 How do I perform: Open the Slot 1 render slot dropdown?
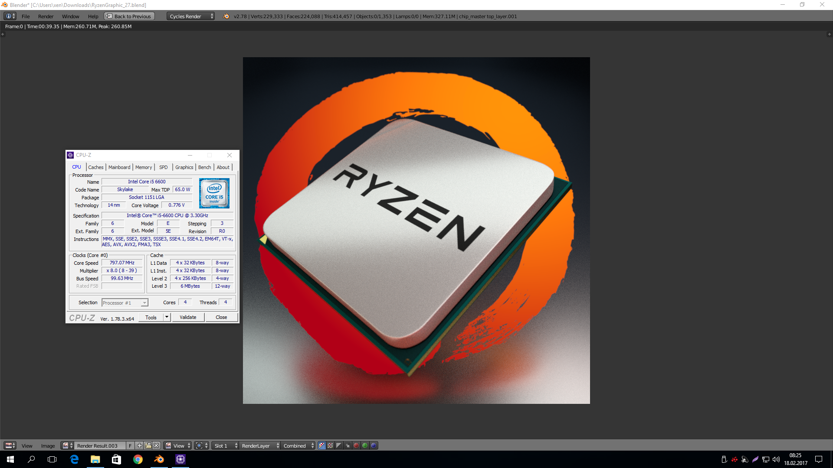[x=225, y=445]
